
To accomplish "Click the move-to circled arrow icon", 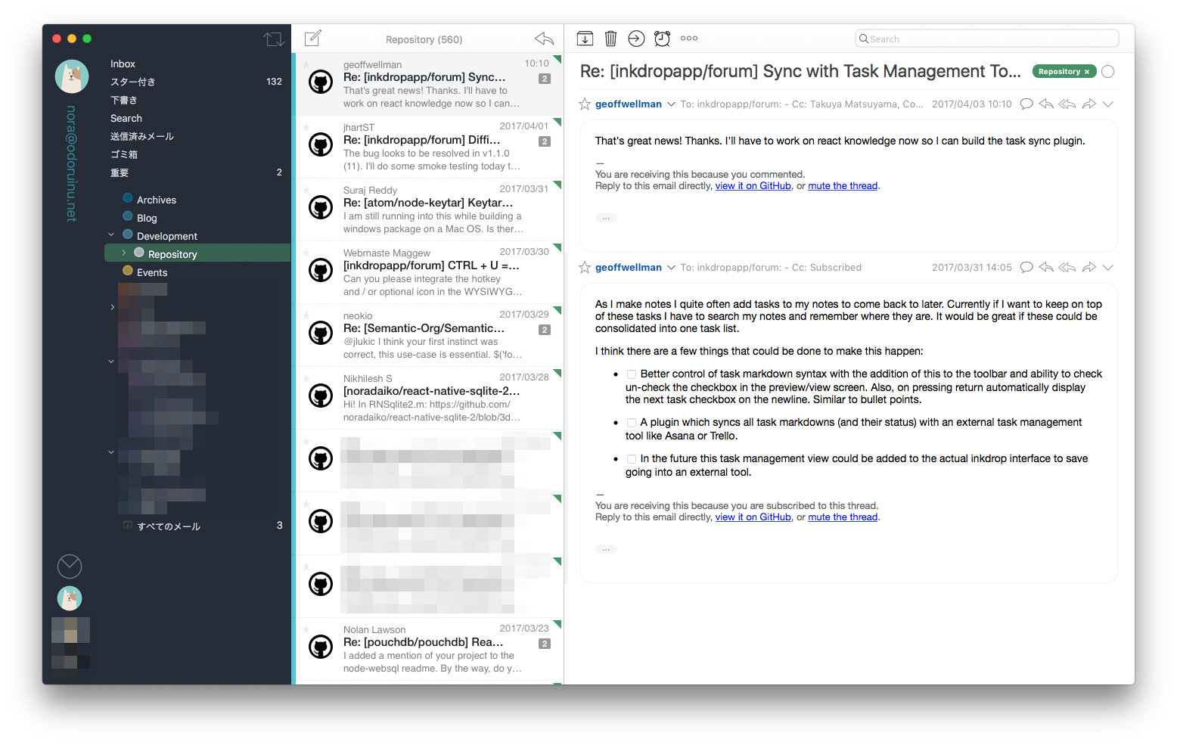I will pos(636,39).
